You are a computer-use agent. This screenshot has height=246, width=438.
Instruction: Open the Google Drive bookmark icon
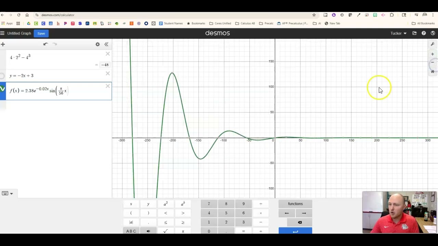[29, 23]
